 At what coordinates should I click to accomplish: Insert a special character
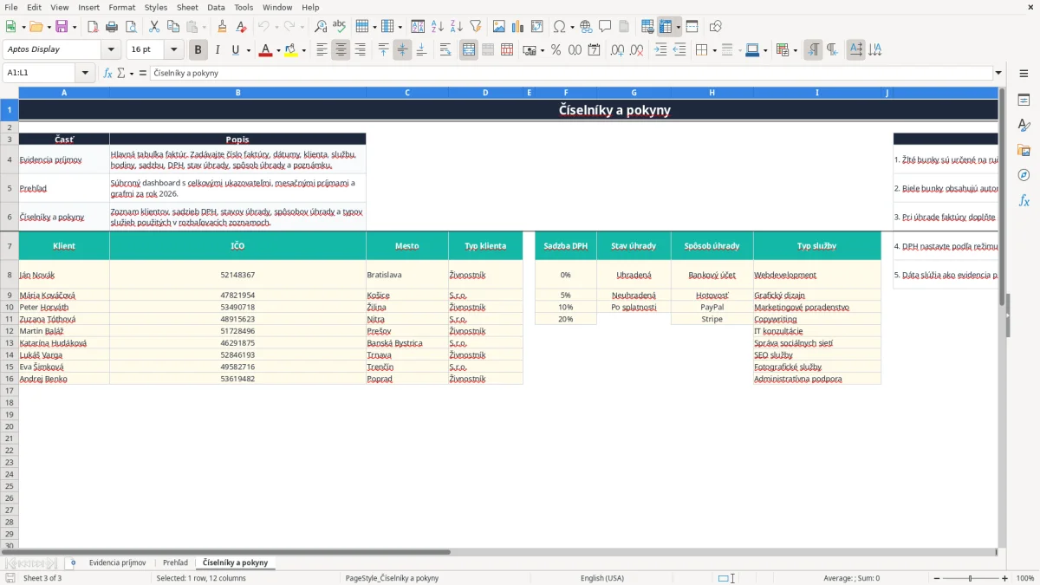point(559,27)
